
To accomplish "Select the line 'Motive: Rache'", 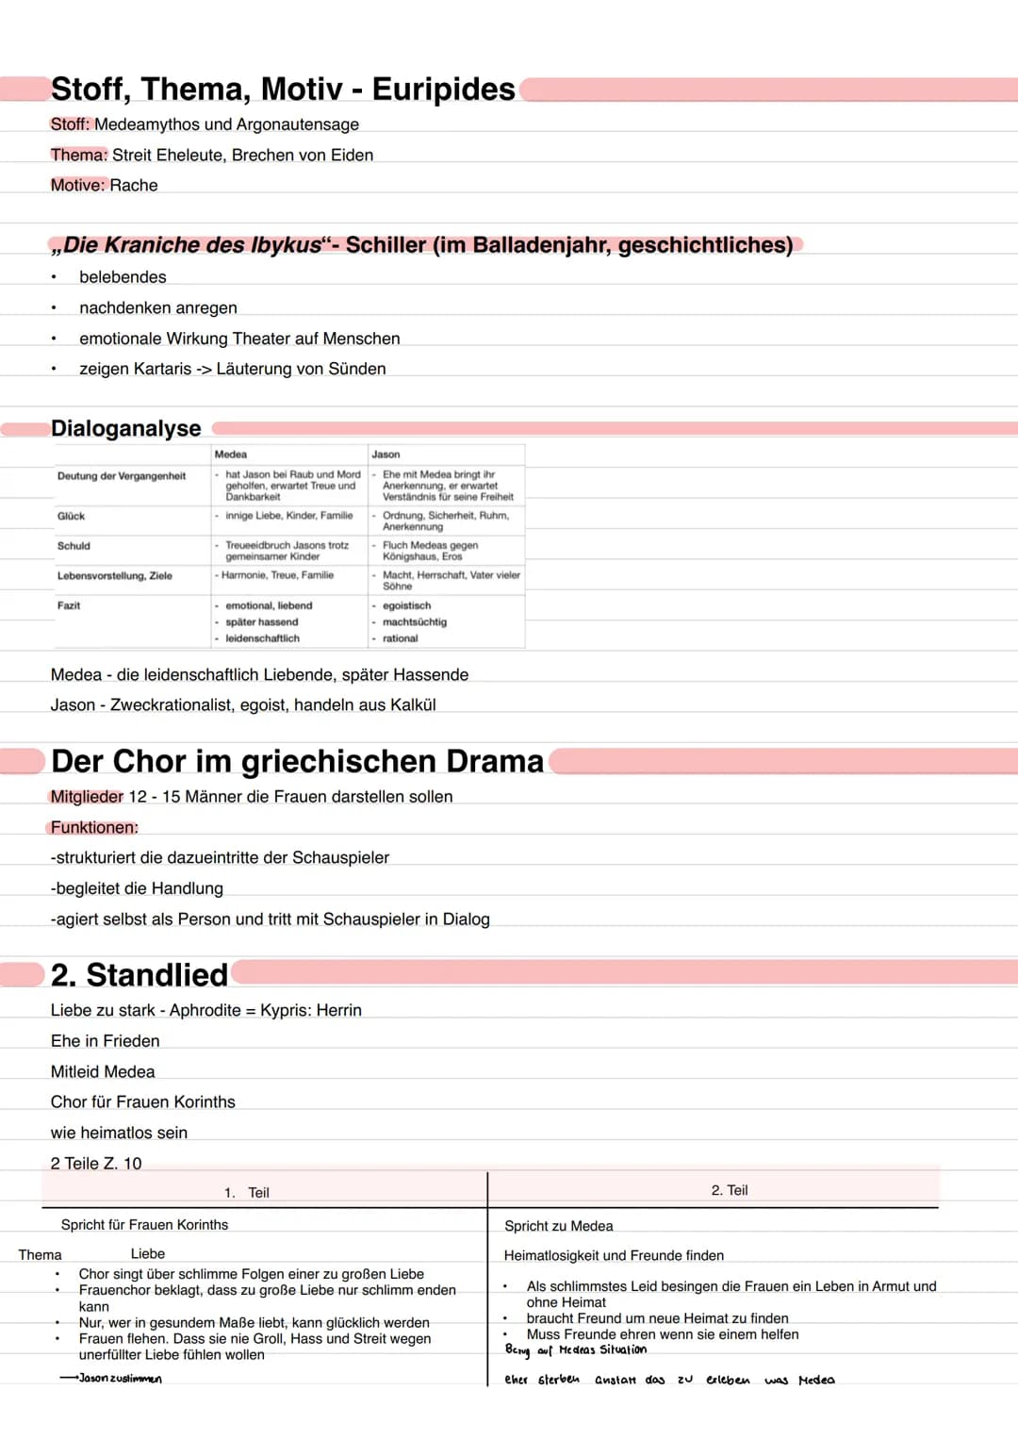I will pos(105,186).
